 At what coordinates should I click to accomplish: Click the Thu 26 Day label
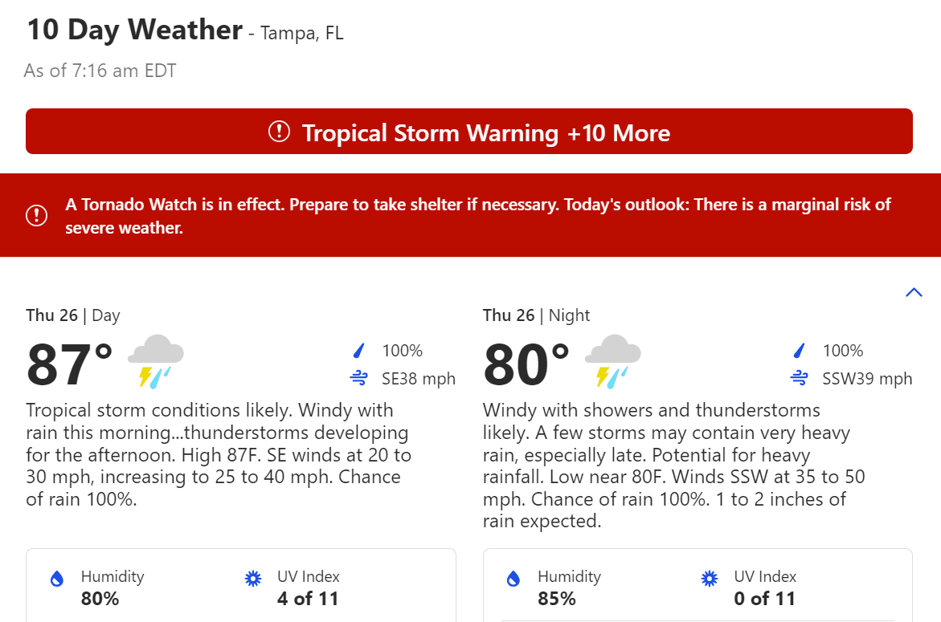click(x=72, y=315)
